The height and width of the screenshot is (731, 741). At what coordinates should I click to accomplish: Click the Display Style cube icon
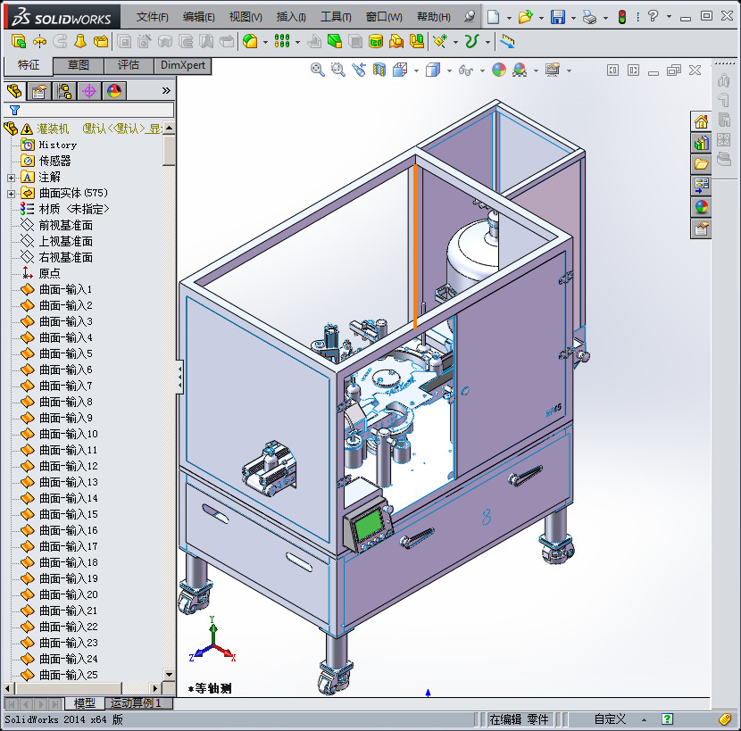tap(432, 70)
